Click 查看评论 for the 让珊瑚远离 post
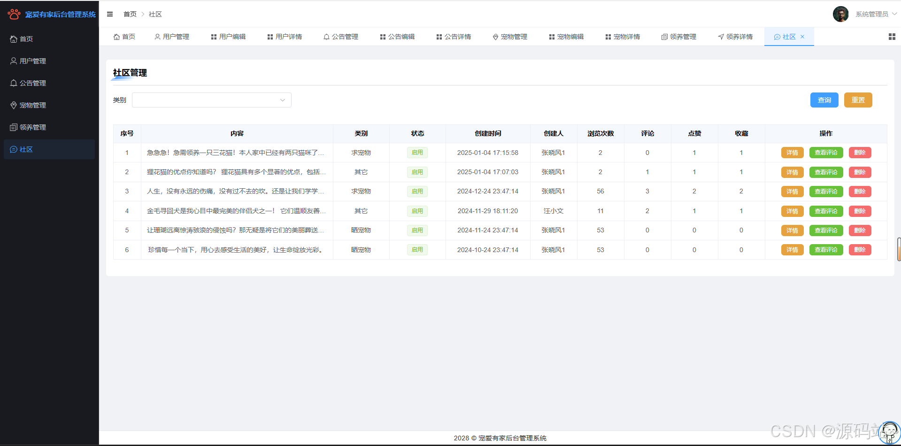901x446 pixels. tap(826, 231)
